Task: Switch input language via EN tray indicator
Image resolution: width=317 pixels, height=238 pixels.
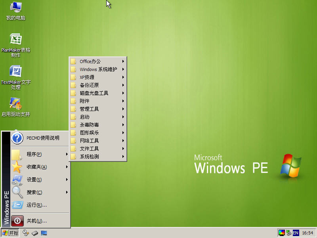Action: coord(296,233)
